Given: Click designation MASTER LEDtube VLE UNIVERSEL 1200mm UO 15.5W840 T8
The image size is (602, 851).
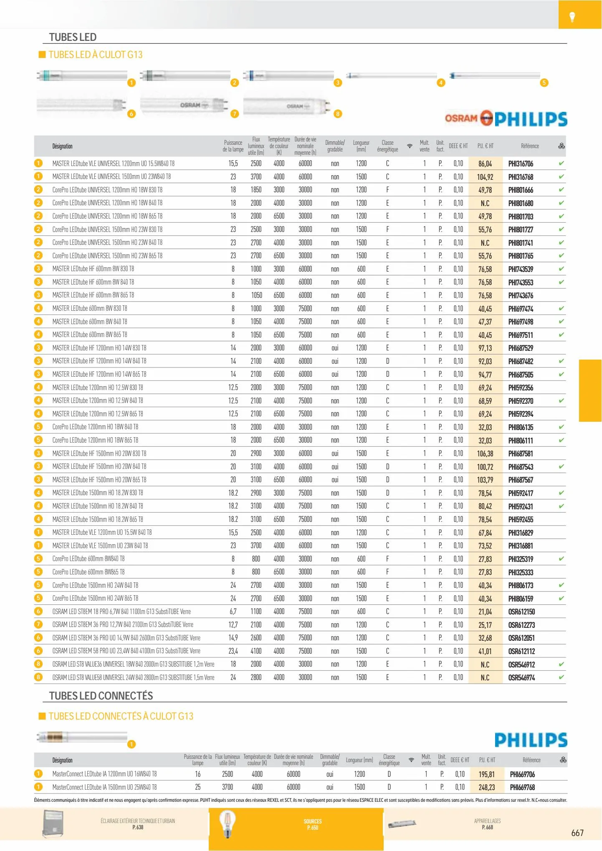Looking at the screenshot, I should pyautogui.click(x=114, y=164).
